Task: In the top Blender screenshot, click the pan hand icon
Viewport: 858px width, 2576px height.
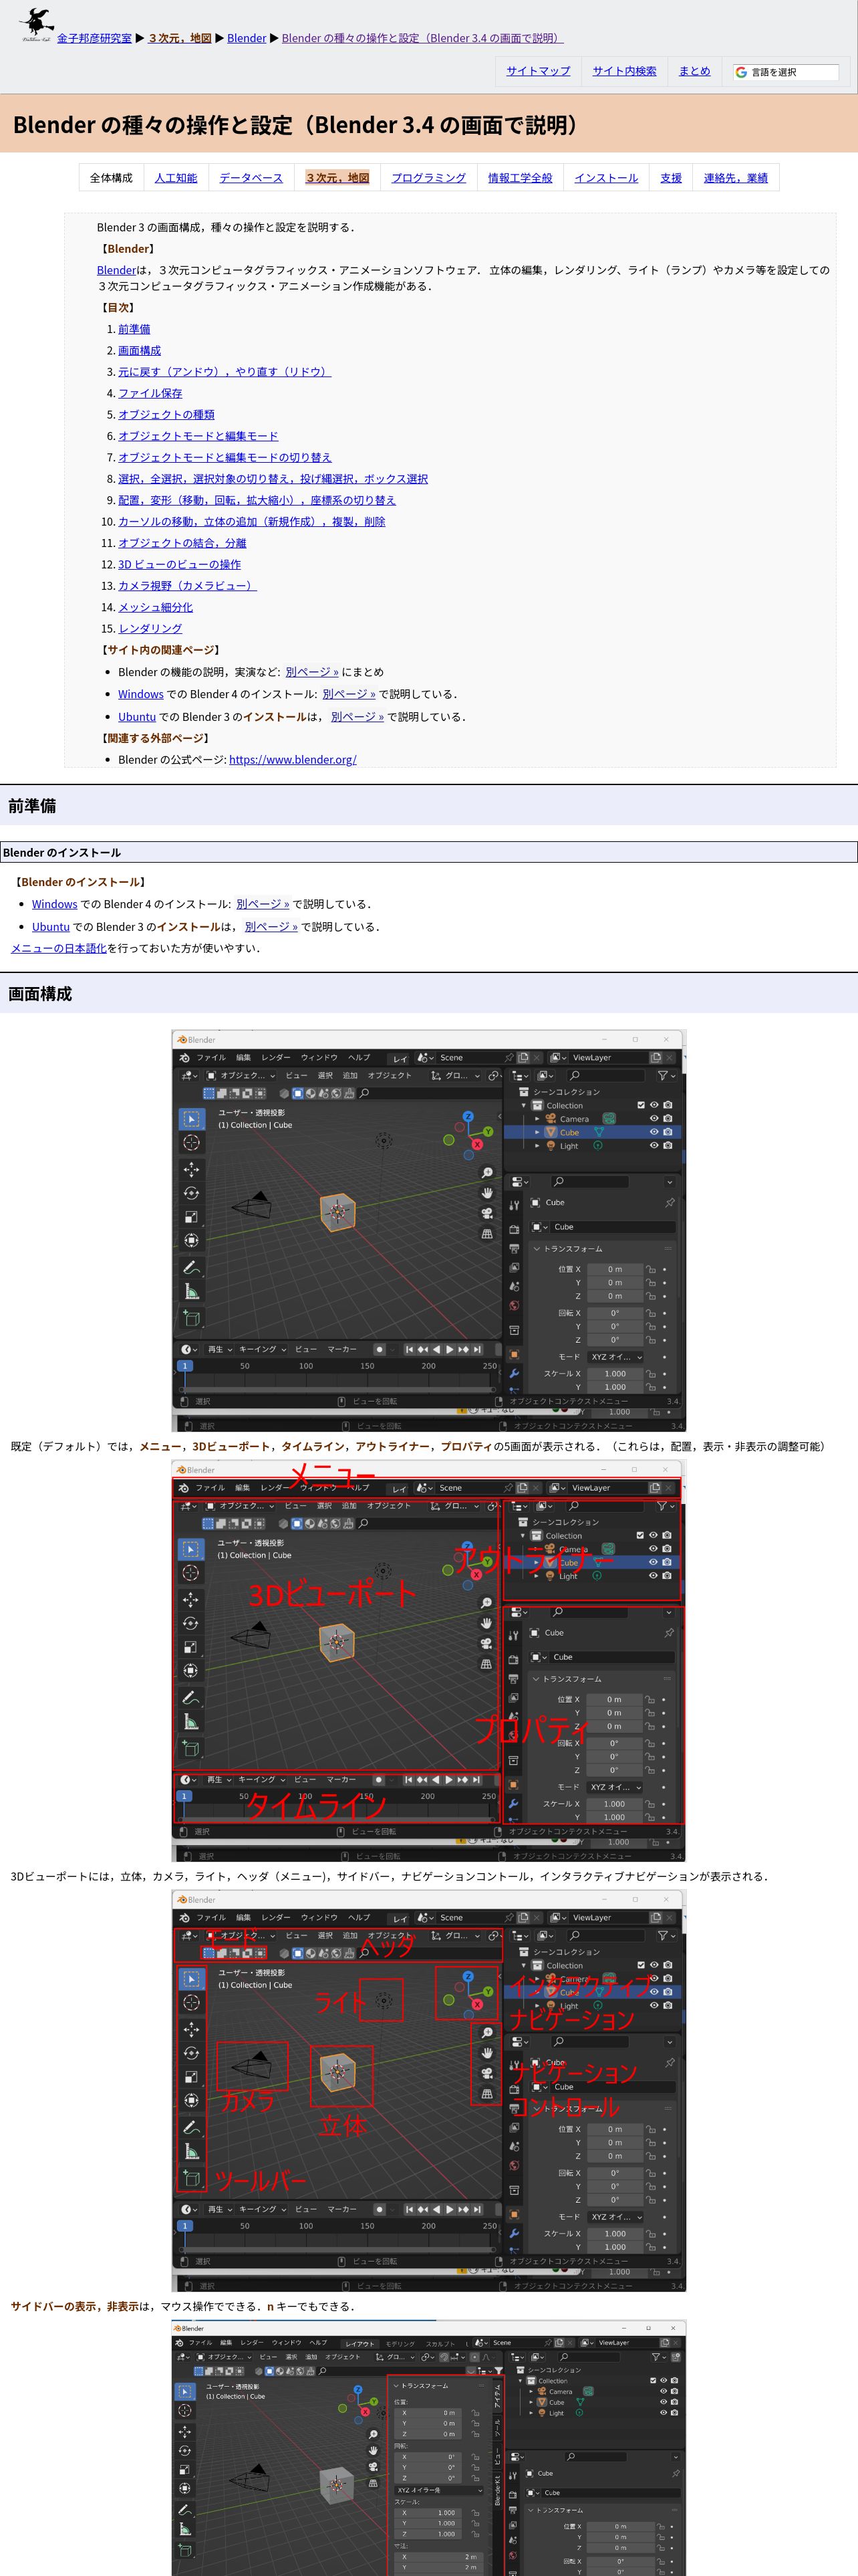Action: tap(486, 1193)
